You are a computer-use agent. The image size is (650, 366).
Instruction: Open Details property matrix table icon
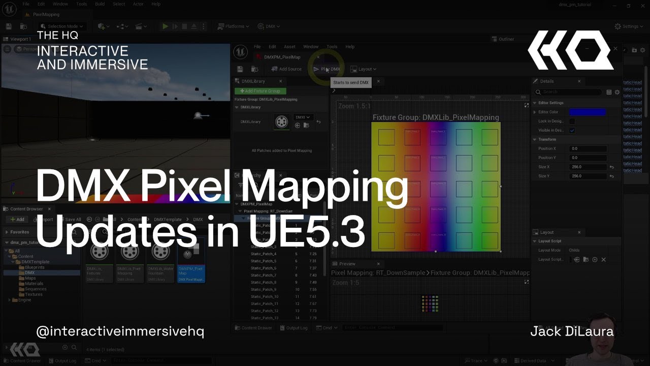tap(609, 92)
